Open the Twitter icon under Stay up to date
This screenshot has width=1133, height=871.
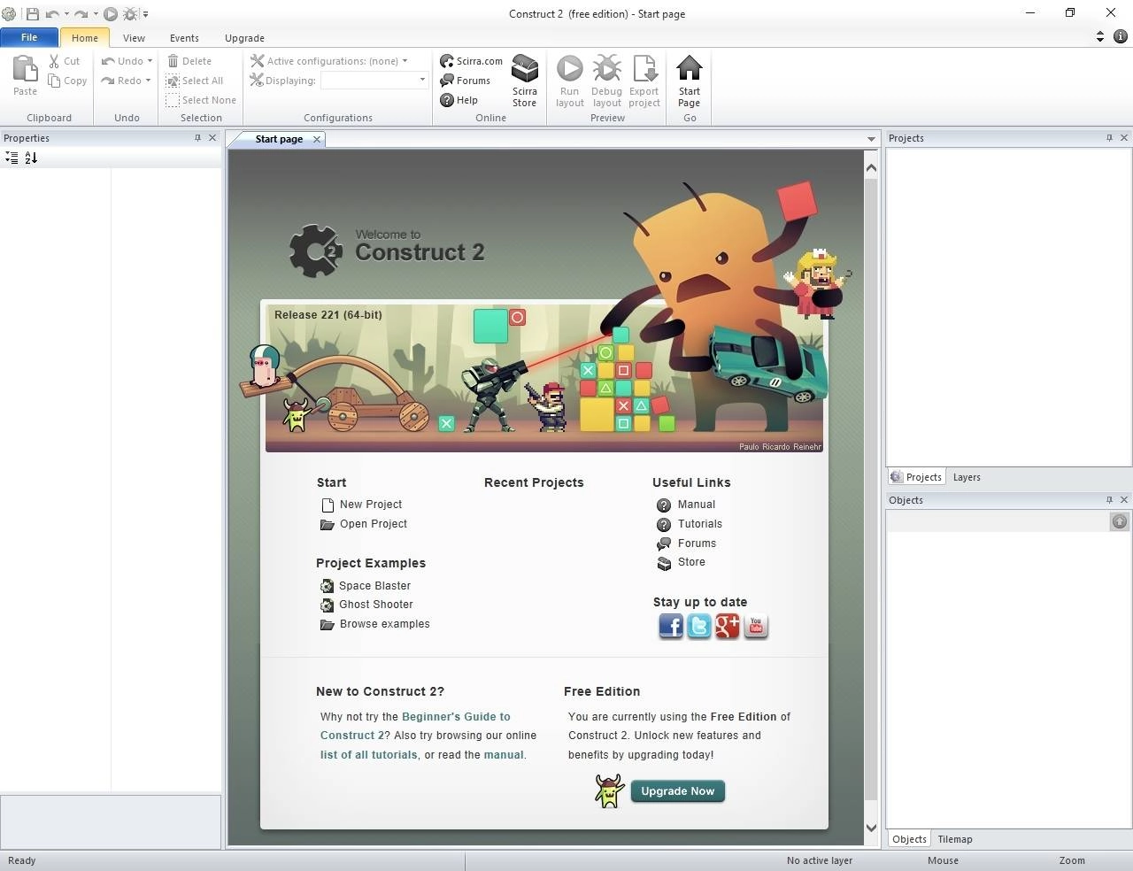click(699, 627)
